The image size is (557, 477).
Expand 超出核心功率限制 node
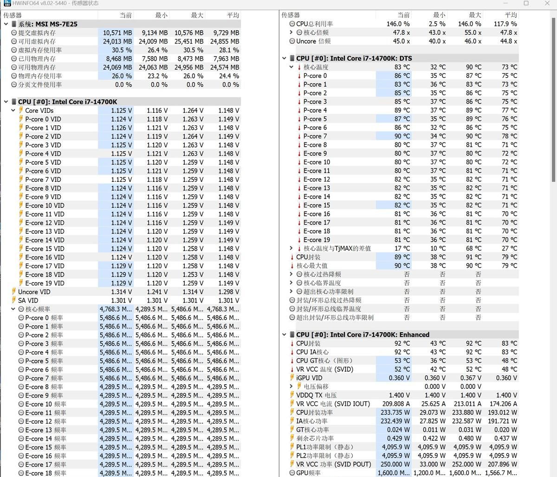[291, 291]
